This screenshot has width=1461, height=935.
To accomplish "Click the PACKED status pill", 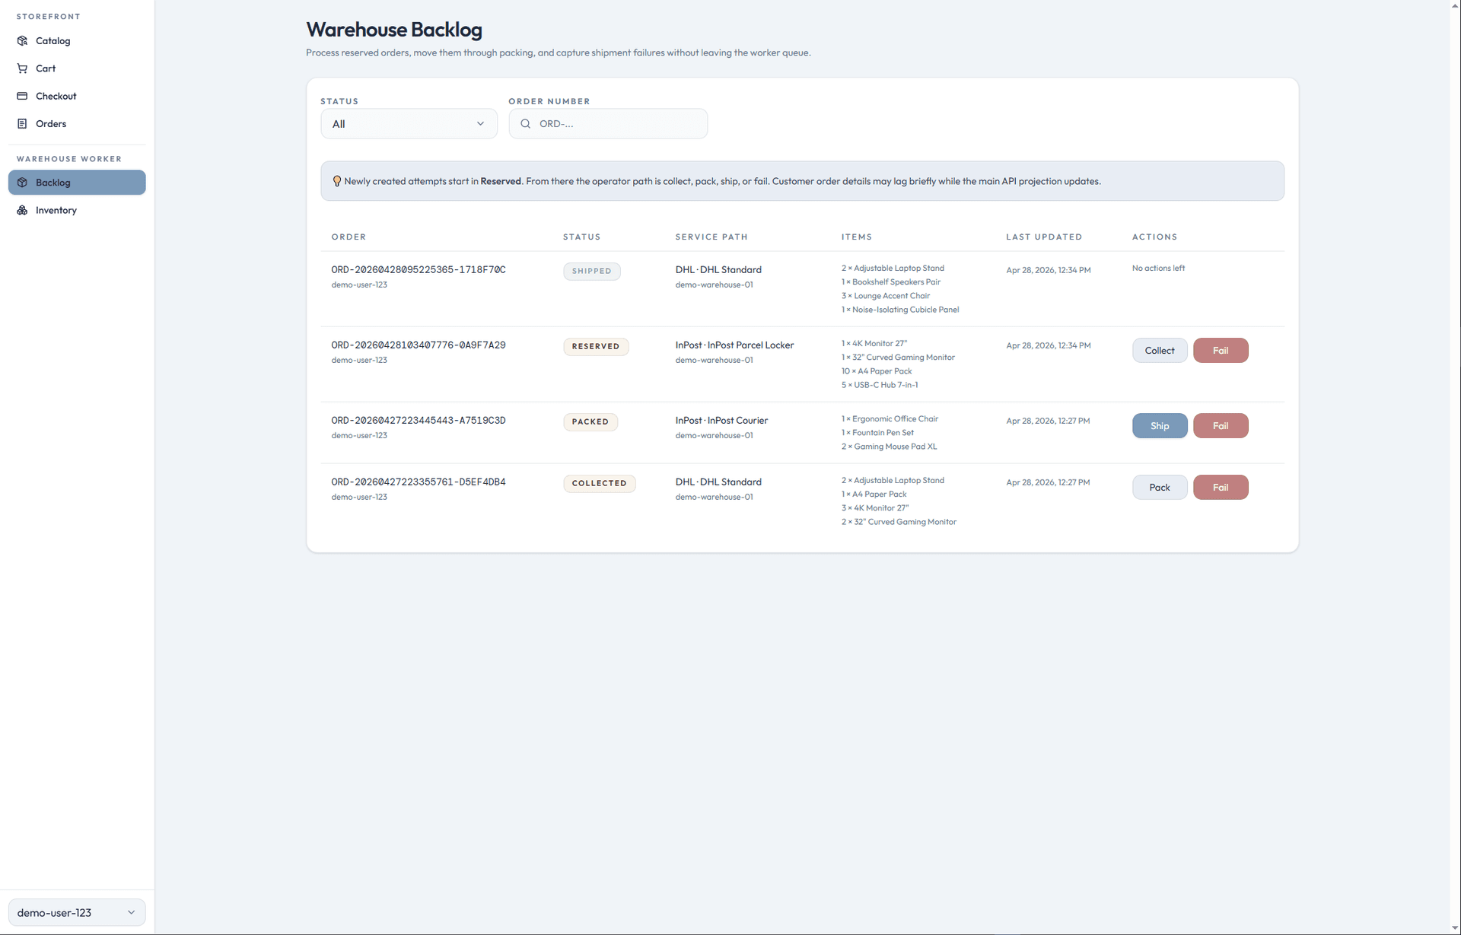I will 590,421.
